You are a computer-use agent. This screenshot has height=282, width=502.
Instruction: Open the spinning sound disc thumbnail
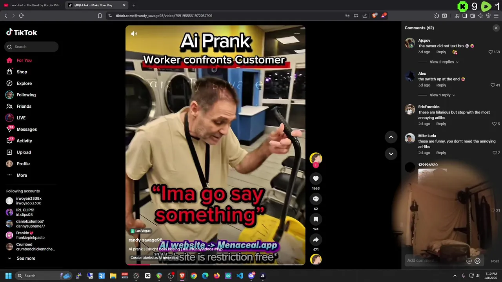(316, 259)
